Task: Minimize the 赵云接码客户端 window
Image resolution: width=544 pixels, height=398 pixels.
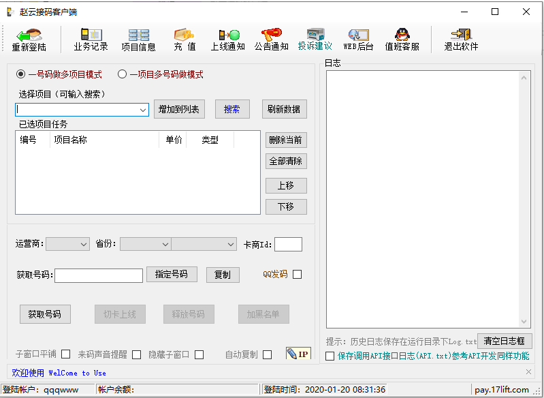Action: 464,12
